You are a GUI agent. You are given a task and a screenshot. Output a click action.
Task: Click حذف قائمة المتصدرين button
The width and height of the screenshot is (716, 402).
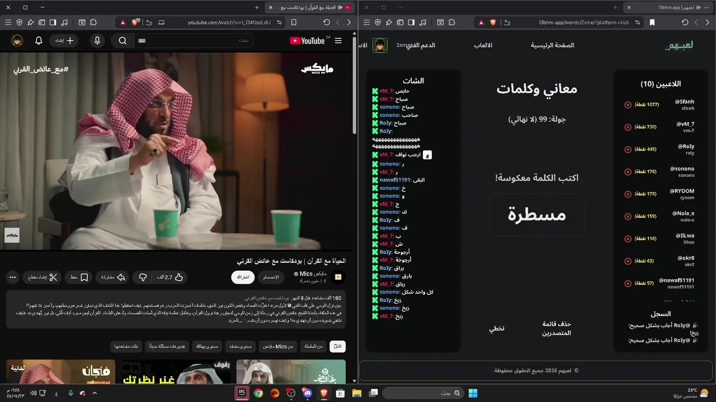[x=557, y=328]
